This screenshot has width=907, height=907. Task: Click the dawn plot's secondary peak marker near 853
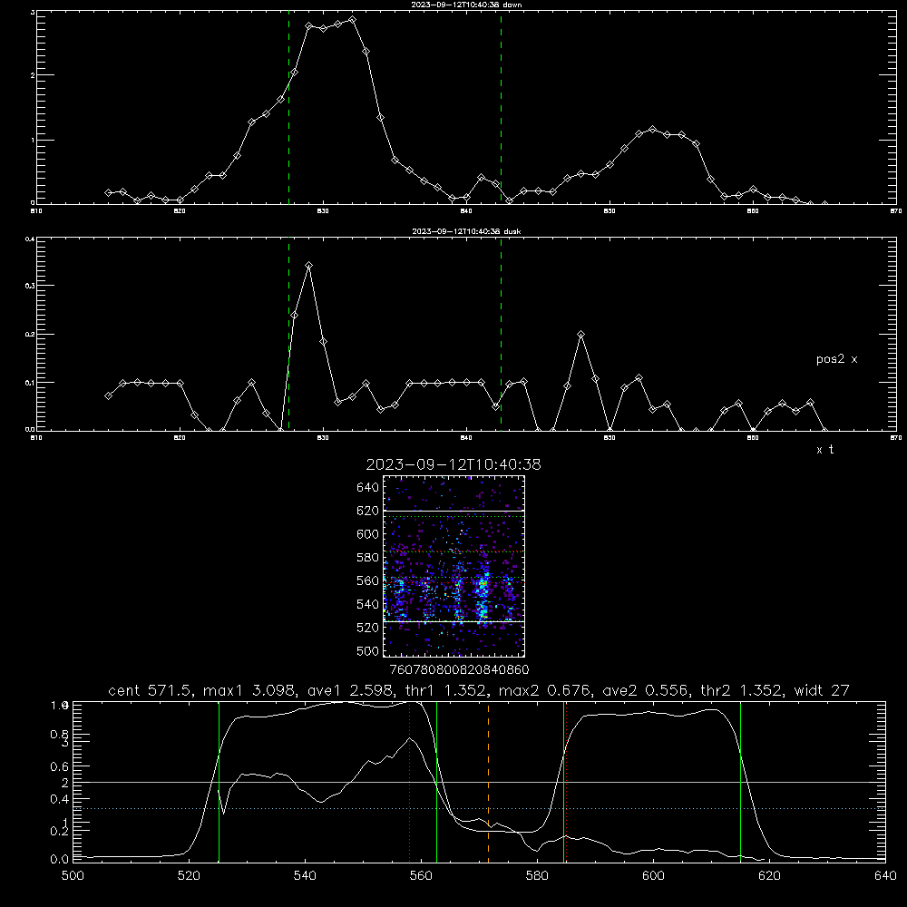(x=653, y=129)
